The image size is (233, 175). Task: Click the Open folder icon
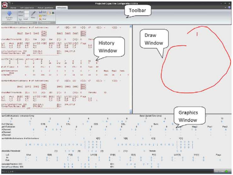click(x=40, y=15)
